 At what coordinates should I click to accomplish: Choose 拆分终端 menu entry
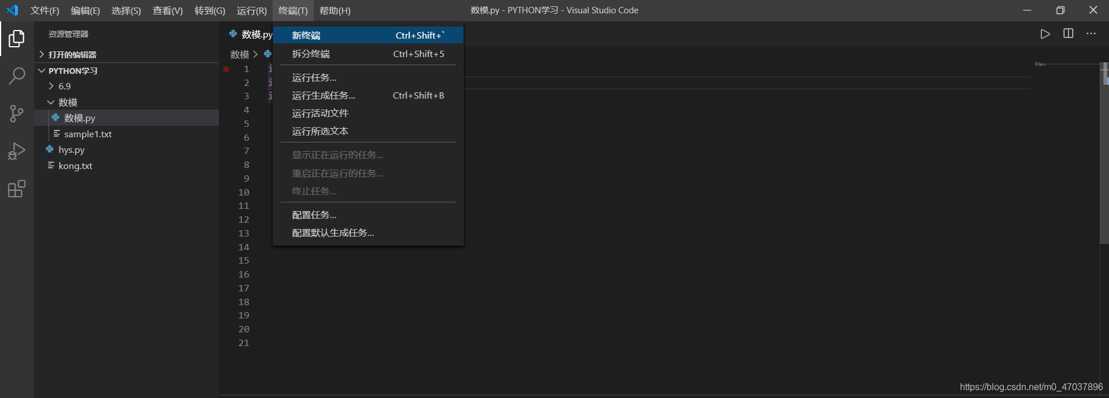click(368, 54)
